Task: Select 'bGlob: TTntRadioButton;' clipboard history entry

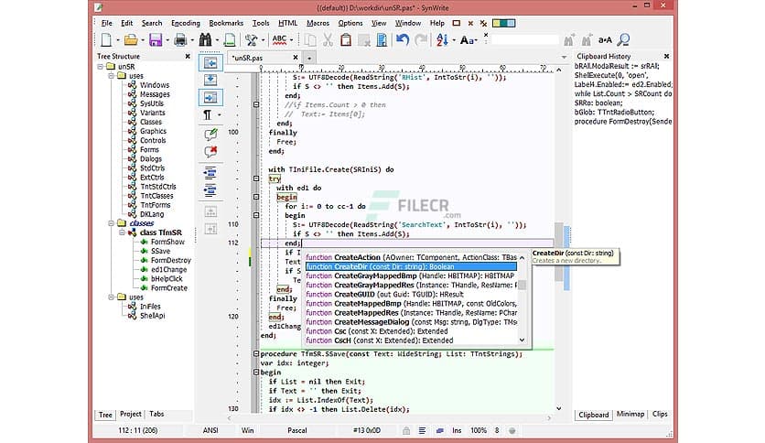Action: [x=614, y=113]
